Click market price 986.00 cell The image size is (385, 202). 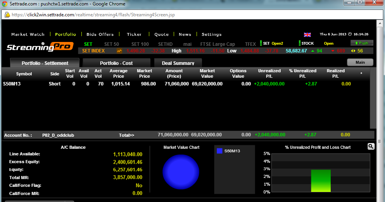click(x=148, y=84)
